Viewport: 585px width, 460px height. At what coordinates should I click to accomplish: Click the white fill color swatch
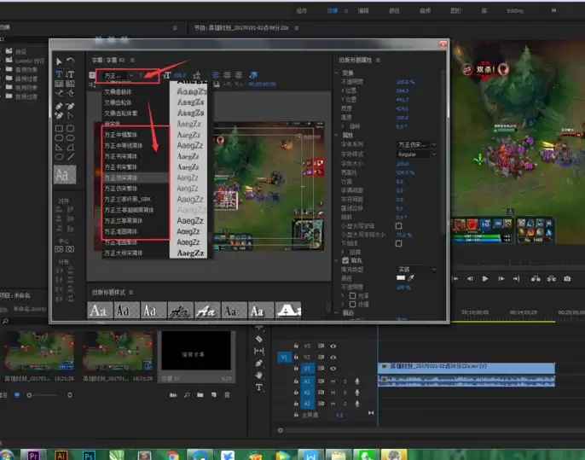pos(400,277)
